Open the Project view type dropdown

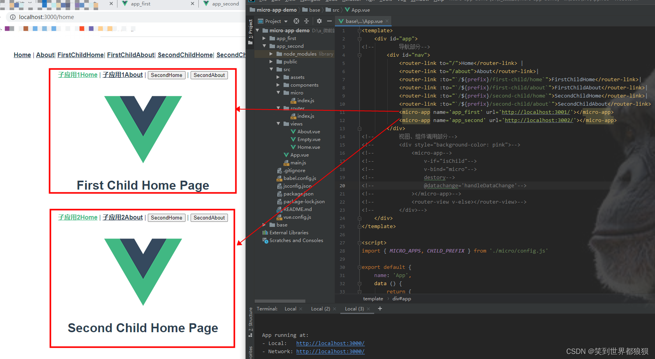click(286, 21)
